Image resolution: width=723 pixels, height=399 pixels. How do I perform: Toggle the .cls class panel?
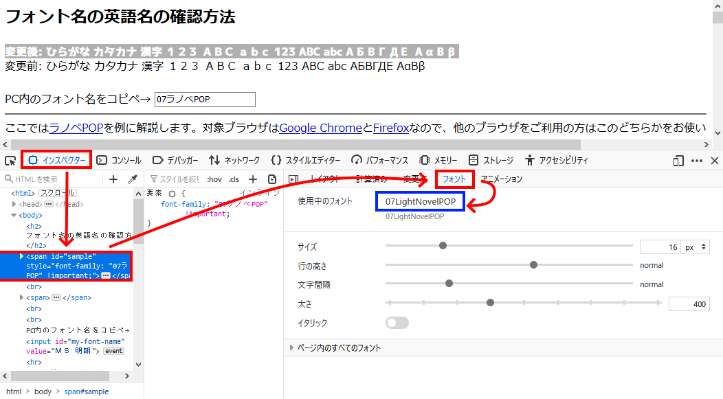(x=234, y=179)
